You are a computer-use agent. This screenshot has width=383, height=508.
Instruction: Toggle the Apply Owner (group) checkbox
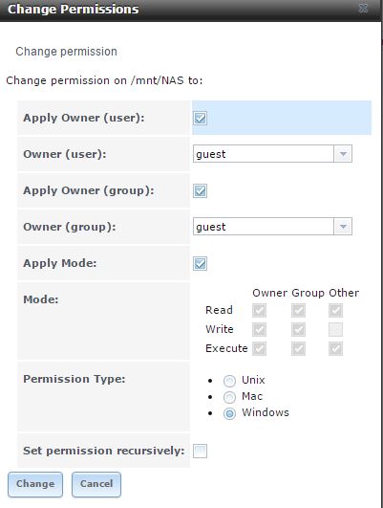[x=200, y=190]
